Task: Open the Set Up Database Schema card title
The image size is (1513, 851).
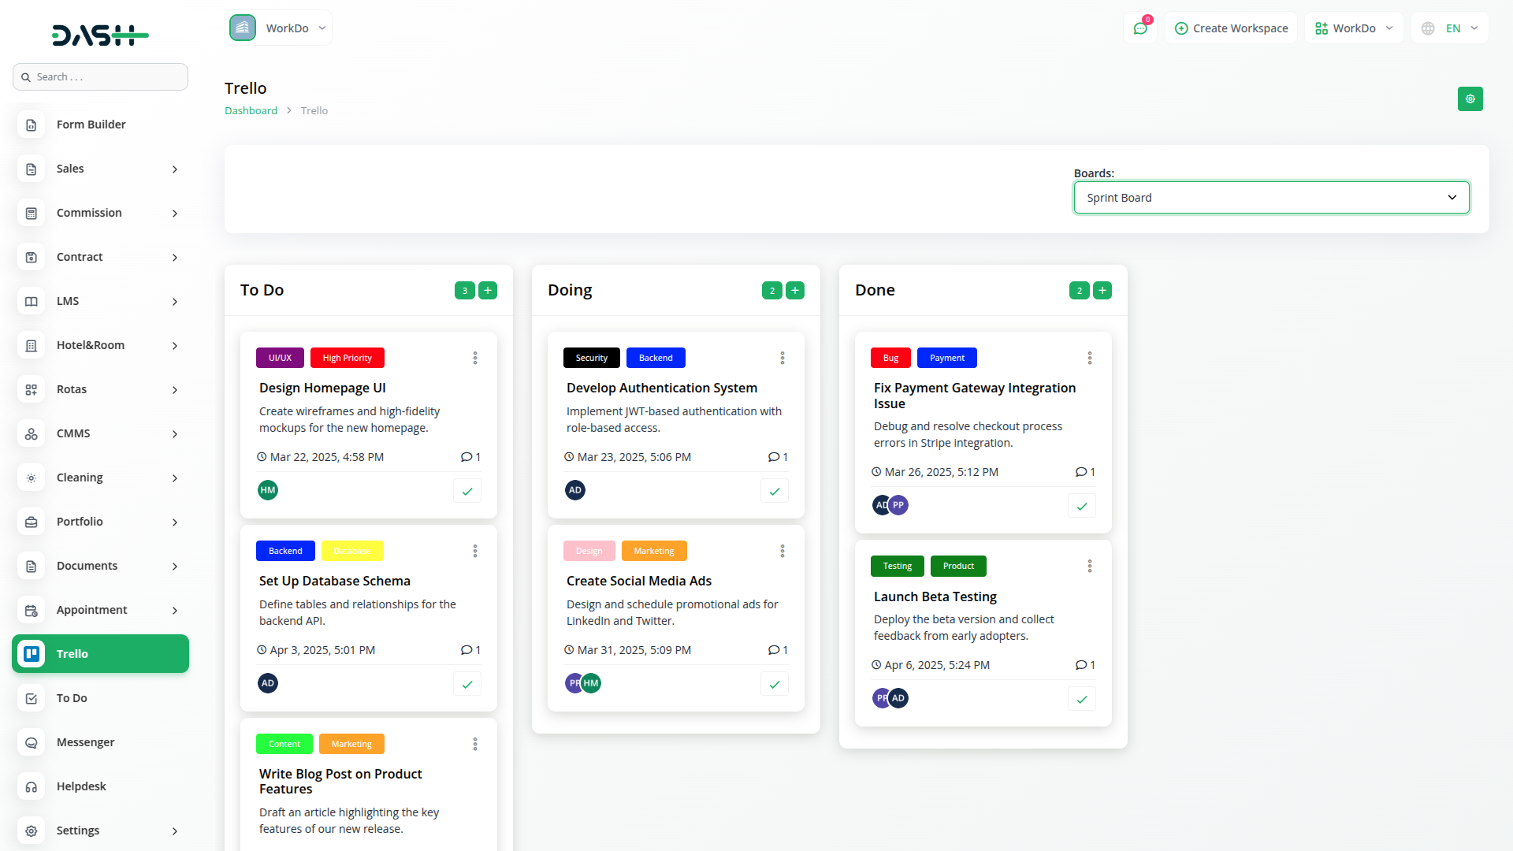Action: (335, 581)
